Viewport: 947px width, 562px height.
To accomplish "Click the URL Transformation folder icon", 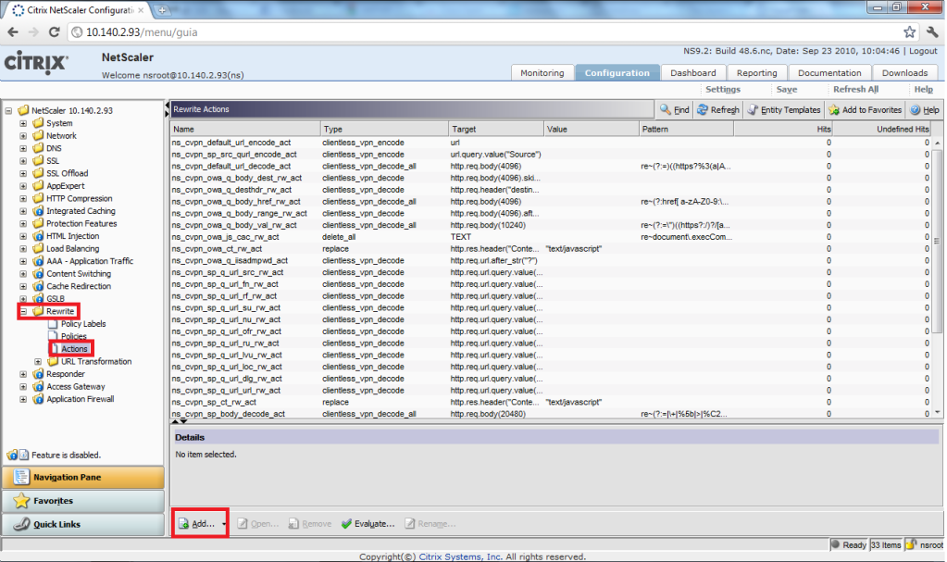I will [53, 361].
